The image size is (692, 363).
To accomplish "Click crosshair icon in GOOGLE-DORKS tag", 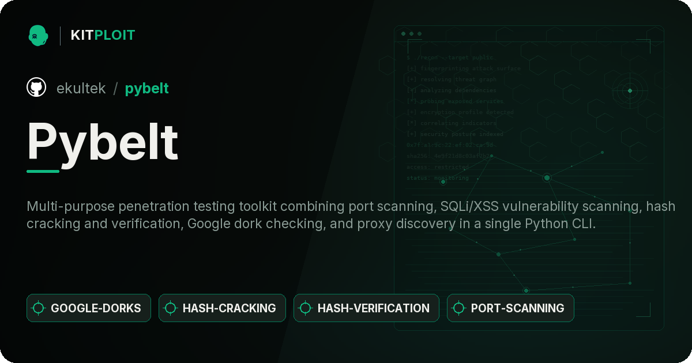I will [x=39, y=308].
